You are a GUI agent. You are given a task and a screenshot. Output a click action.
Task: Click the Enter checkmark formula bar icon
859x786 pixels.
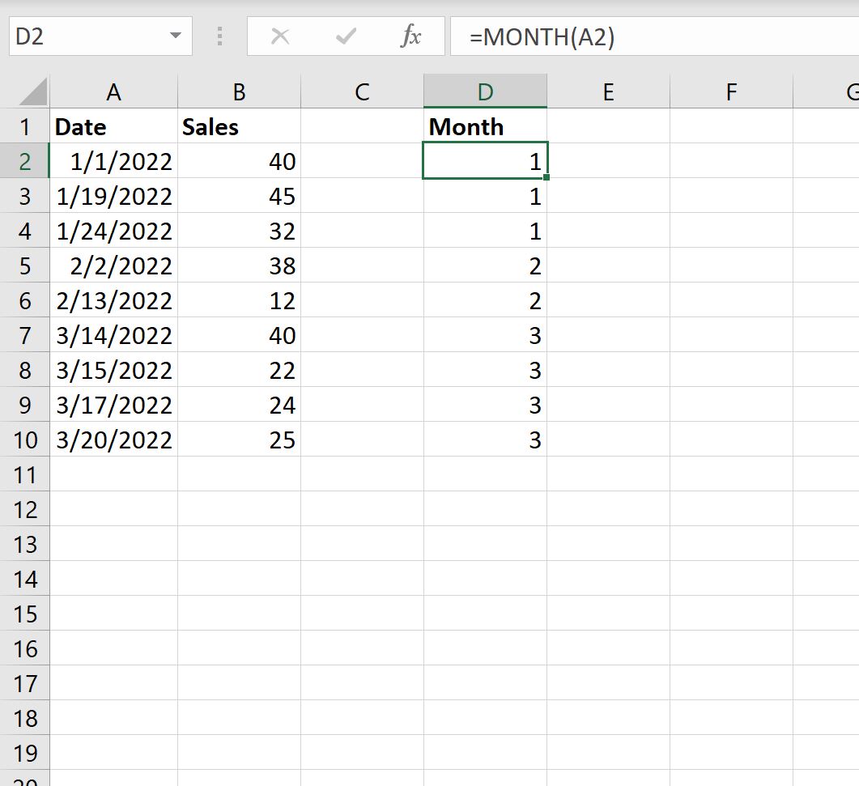346,36
